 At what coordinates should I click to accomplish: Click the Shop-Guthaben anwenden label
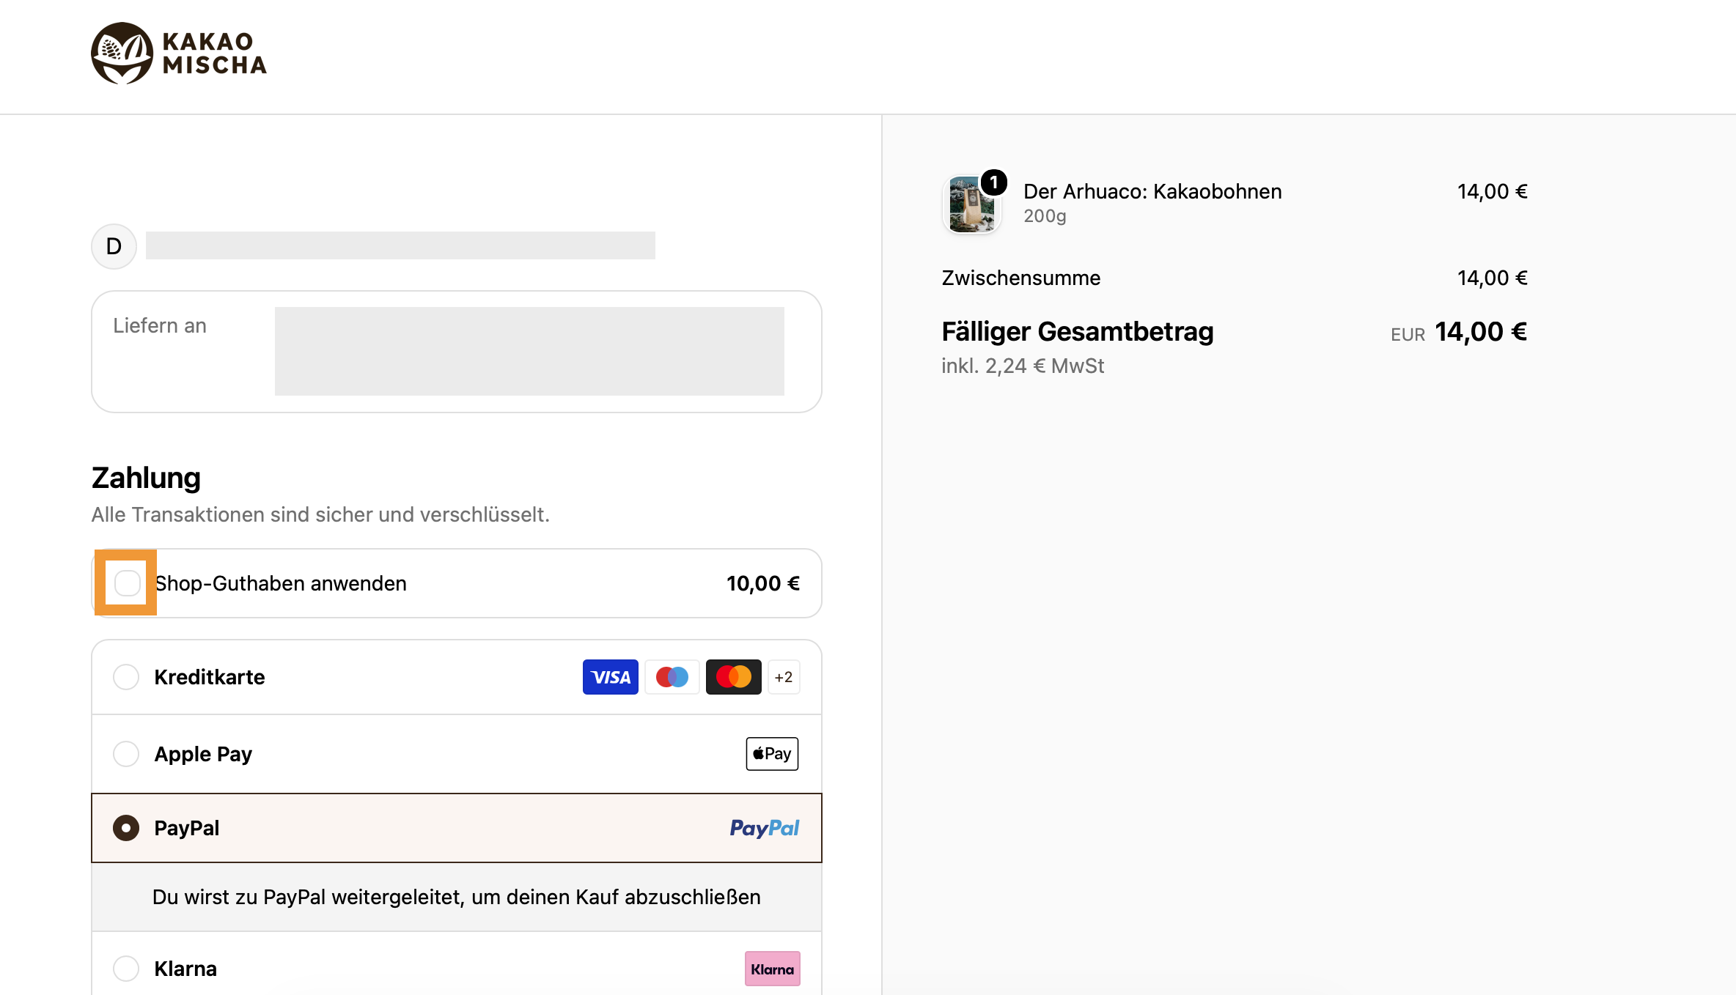(x=281, y=583)
